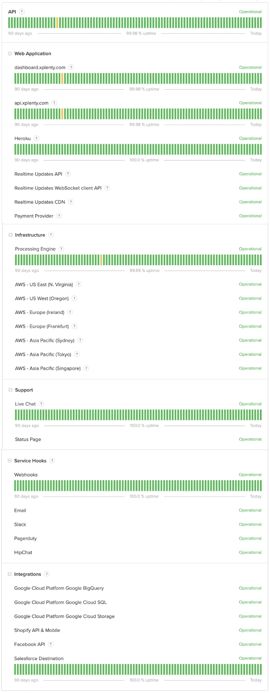This screenshot has width=270, height=693.
Task: Show info icon beside api.xplenty.com
Action: tap(54, 103)
